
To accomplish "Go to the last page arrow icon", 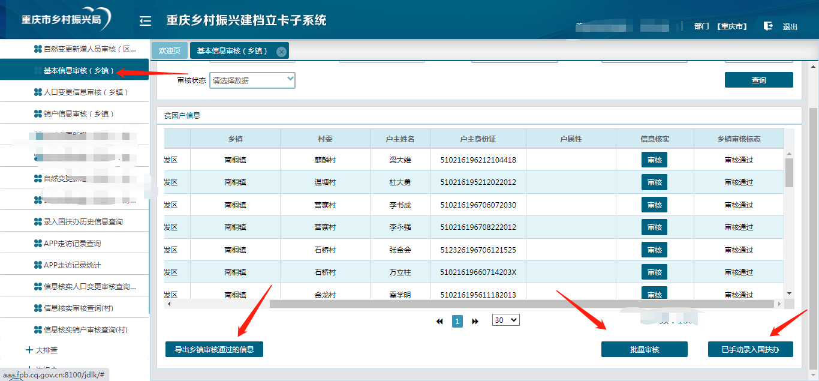I will point(475,322).
